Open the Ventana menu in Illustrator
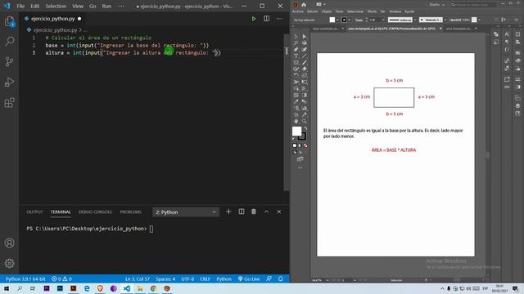The image size is (524, 294). coord(395,11)
